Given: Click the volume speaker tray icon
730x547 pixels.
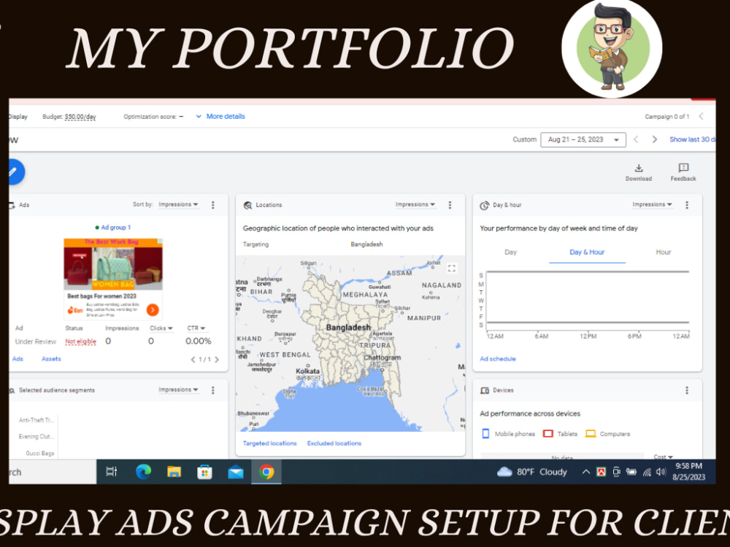Looking at the screenshot, I should pyautogui.click(x=661, y=472).
